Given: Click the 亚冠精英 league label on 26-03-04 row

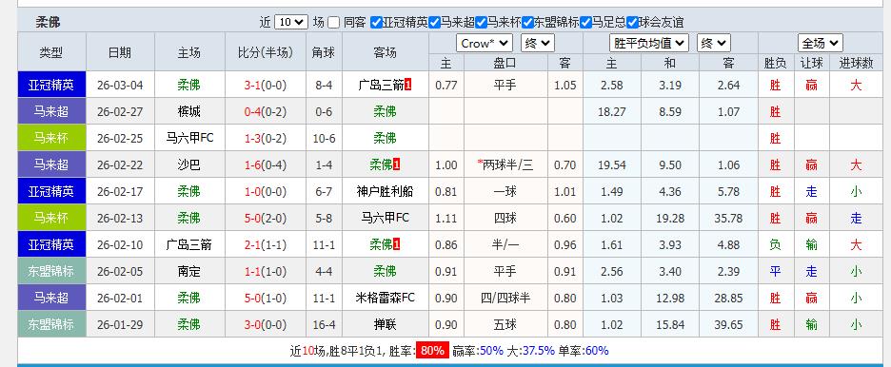Looking at the screenshot, I should pos(51,85).
